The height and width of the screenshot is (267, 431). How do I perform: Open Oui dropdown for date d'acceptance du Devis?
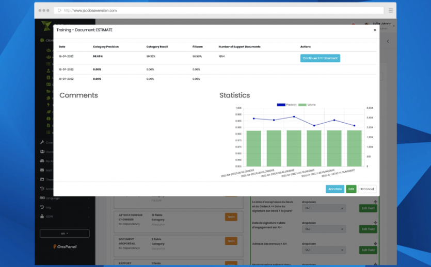tap(324, 208)
